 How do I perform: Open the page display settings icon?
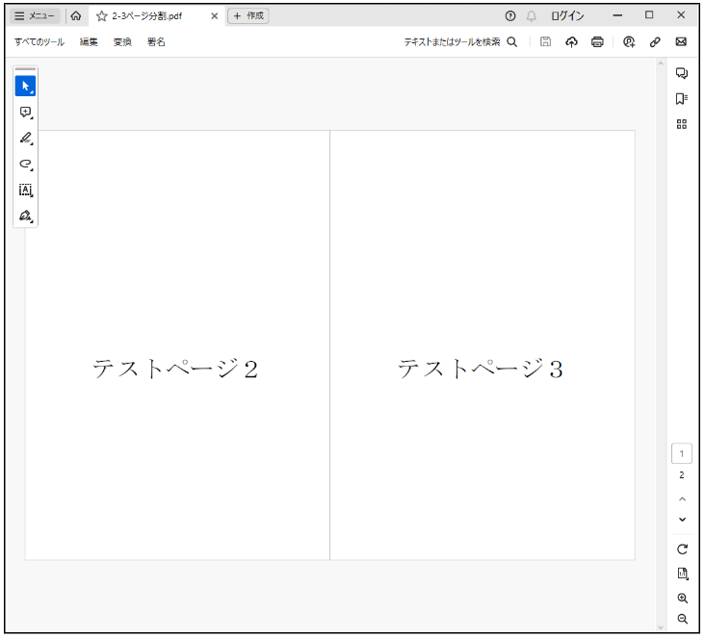pyautogui.click(x=683, y=574)
